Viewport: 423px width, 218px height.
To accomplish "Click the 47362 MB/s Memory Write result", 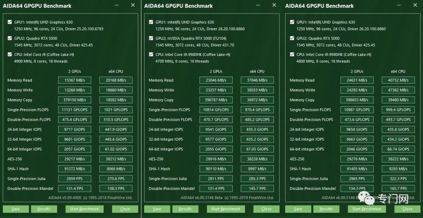I will click(398, 90).
